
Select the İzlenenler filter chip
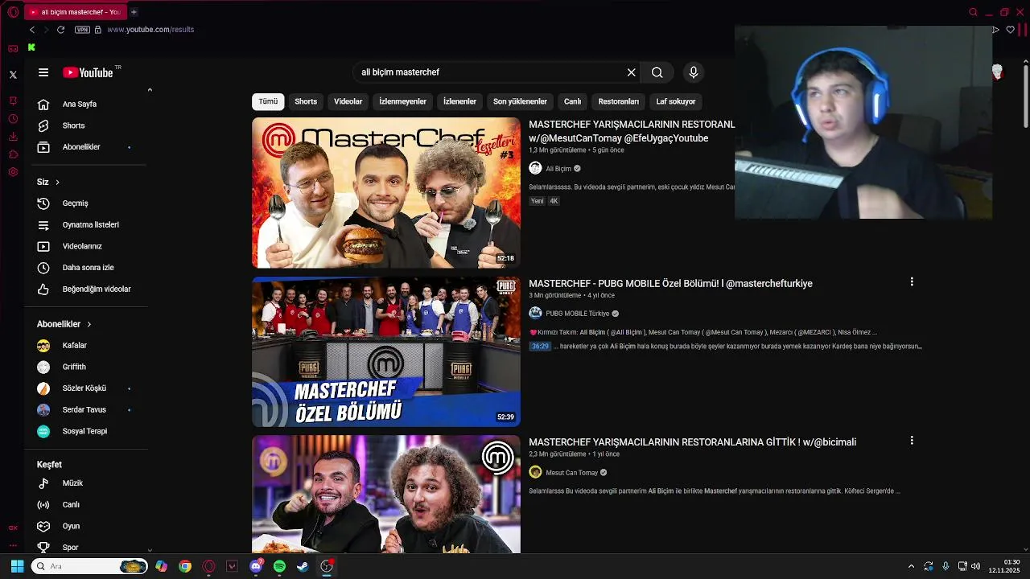[459, 101]
